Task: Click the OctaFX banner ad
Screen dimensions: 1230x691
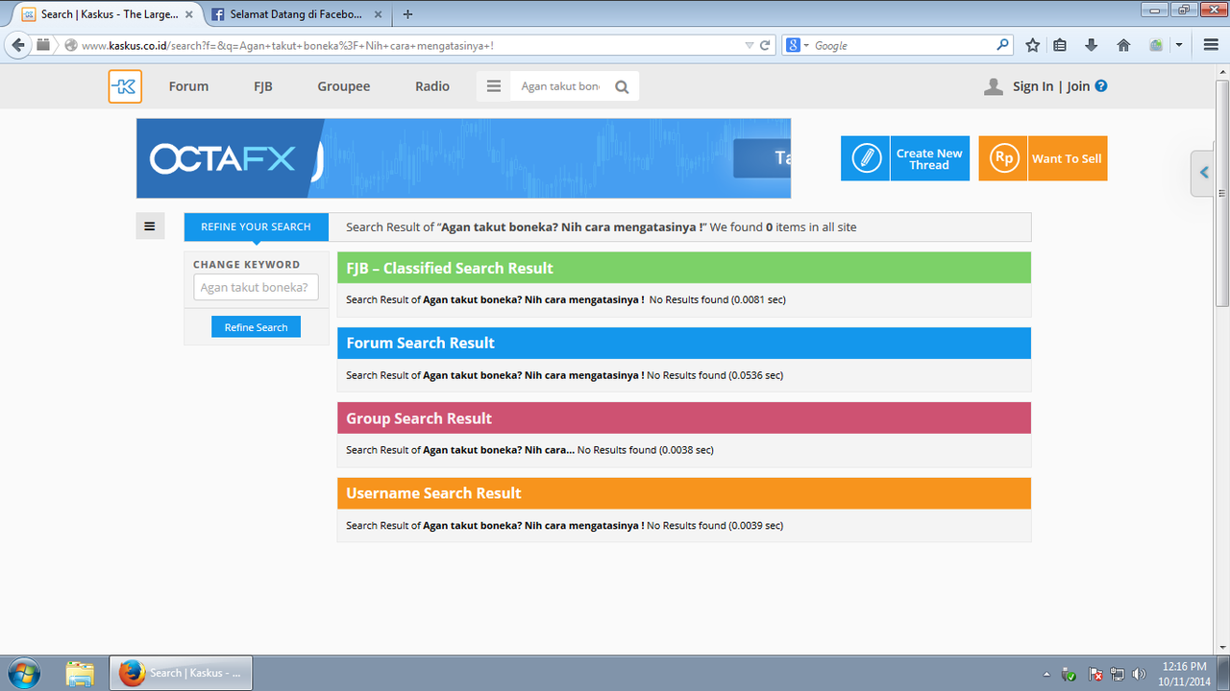Action: [463, 158]
